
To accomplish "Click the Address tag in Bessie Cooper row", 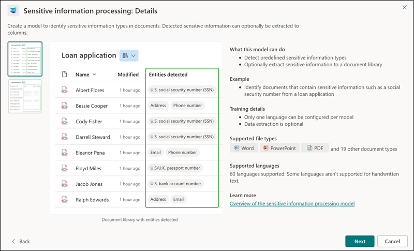I will point(158,105).
